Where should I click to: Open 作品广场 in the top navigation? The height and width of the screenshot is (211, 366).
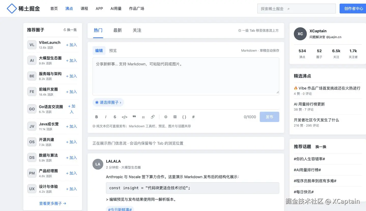(136, 9)
